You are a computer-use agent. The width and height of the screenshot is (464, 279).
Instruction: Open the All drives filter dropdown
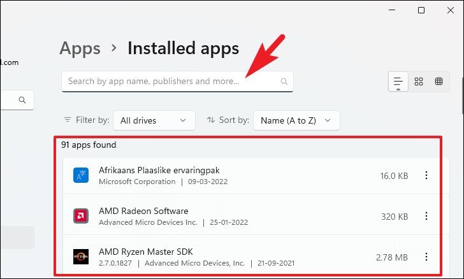154,120
